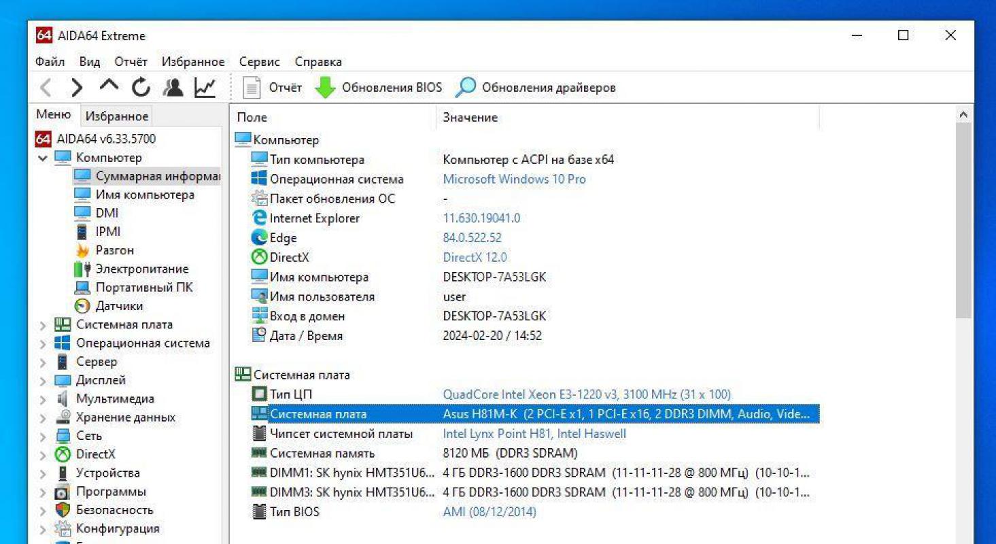Open the Сервис menu
Image resolution: width=996 pixels, height=544 pixels.
(260, 62)
